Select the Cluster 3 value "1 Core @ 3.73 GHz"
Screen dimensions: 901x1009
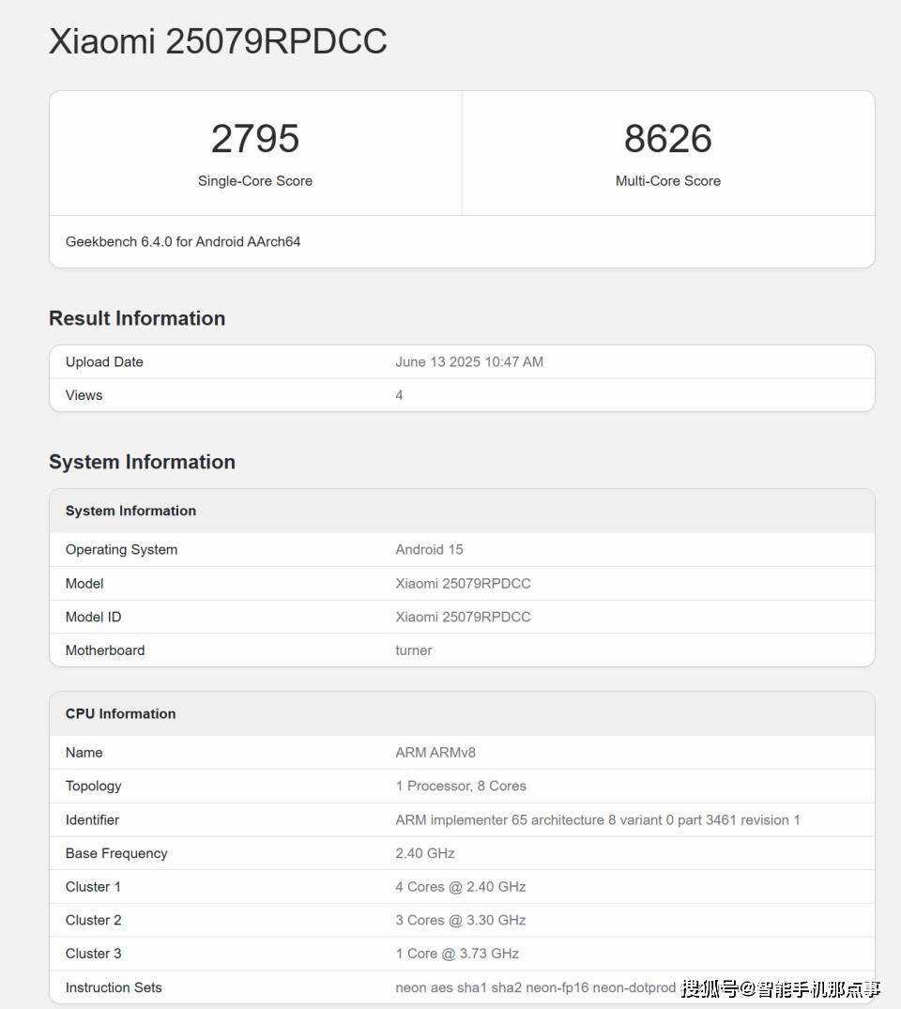pyautogui.click(x=458, y=954)
